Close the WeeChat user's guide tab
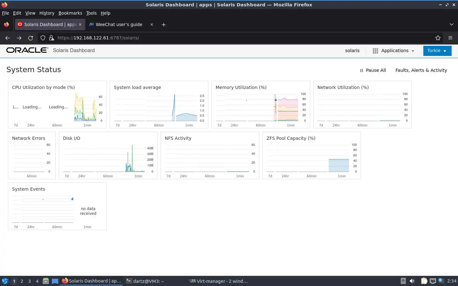Viewport: 458px width, 286px height. [x=152, y=24]
